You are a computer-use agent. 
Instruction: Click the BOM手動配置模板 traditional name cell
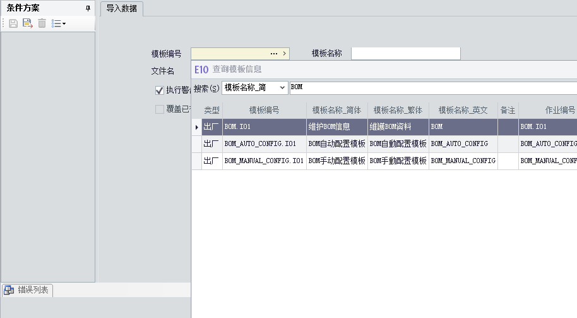point(398,161)
